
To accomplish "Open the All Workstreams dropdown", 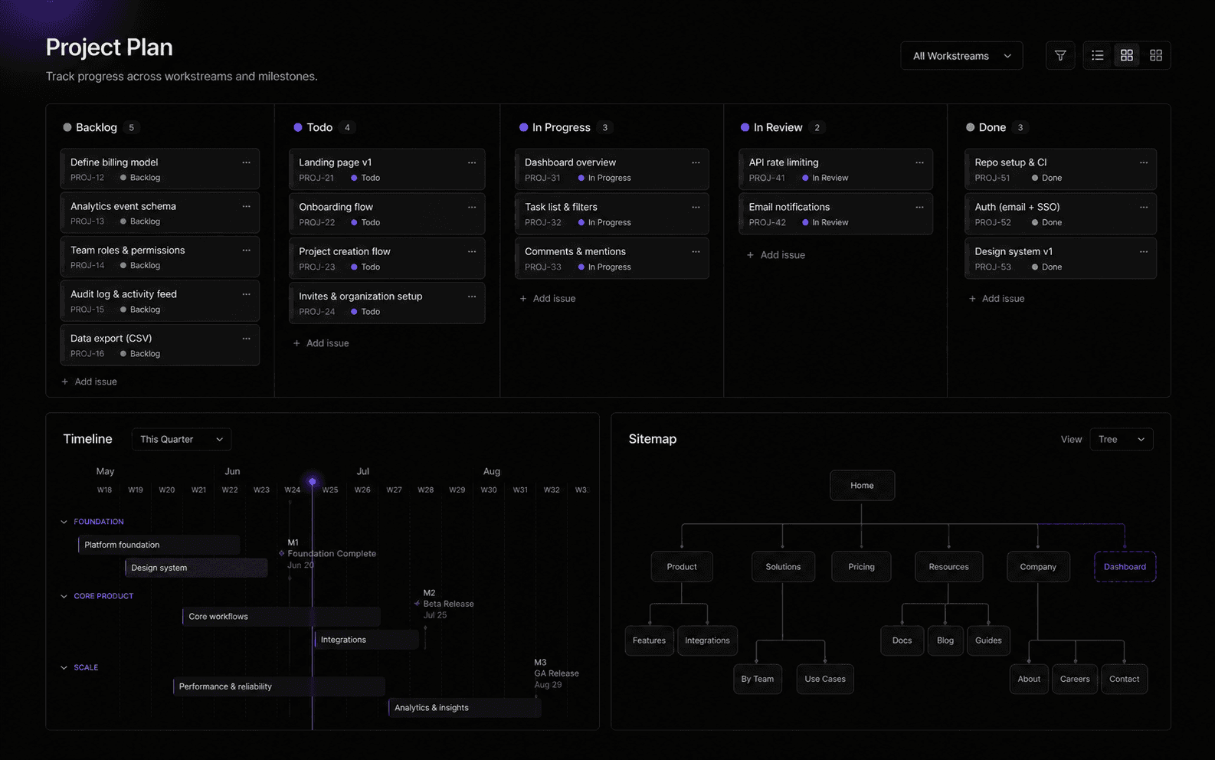I will (x=962, y=56).
